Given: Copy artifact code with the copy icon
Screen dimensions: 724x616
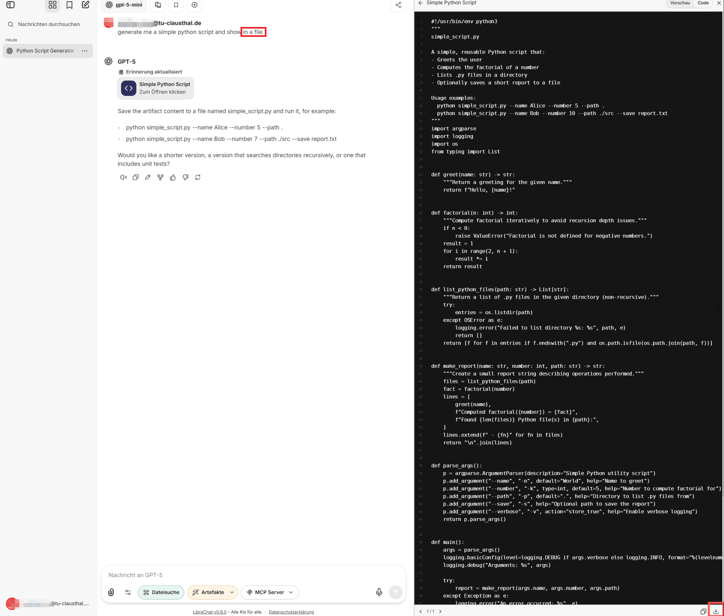Looking at the screenshot, I should (703, 611).
